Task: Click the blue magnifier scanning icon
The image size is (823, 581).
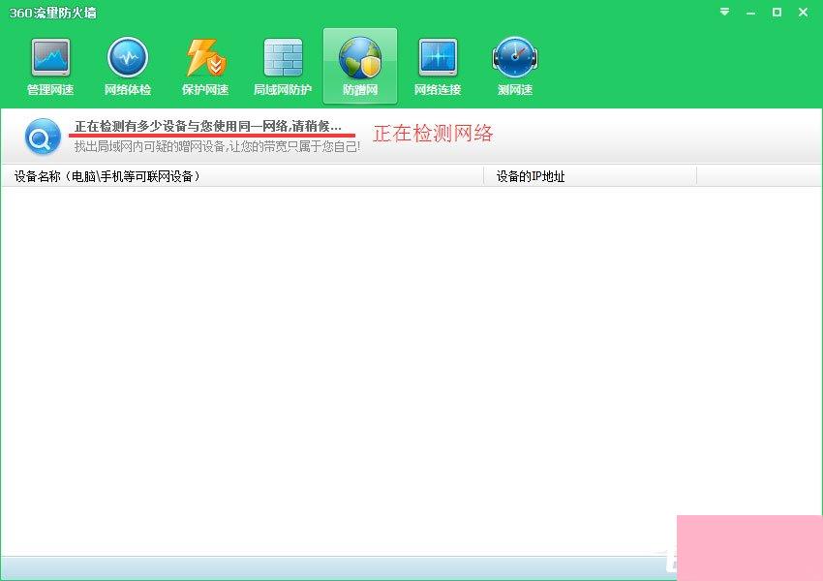Action: click(x=43, y=137)
